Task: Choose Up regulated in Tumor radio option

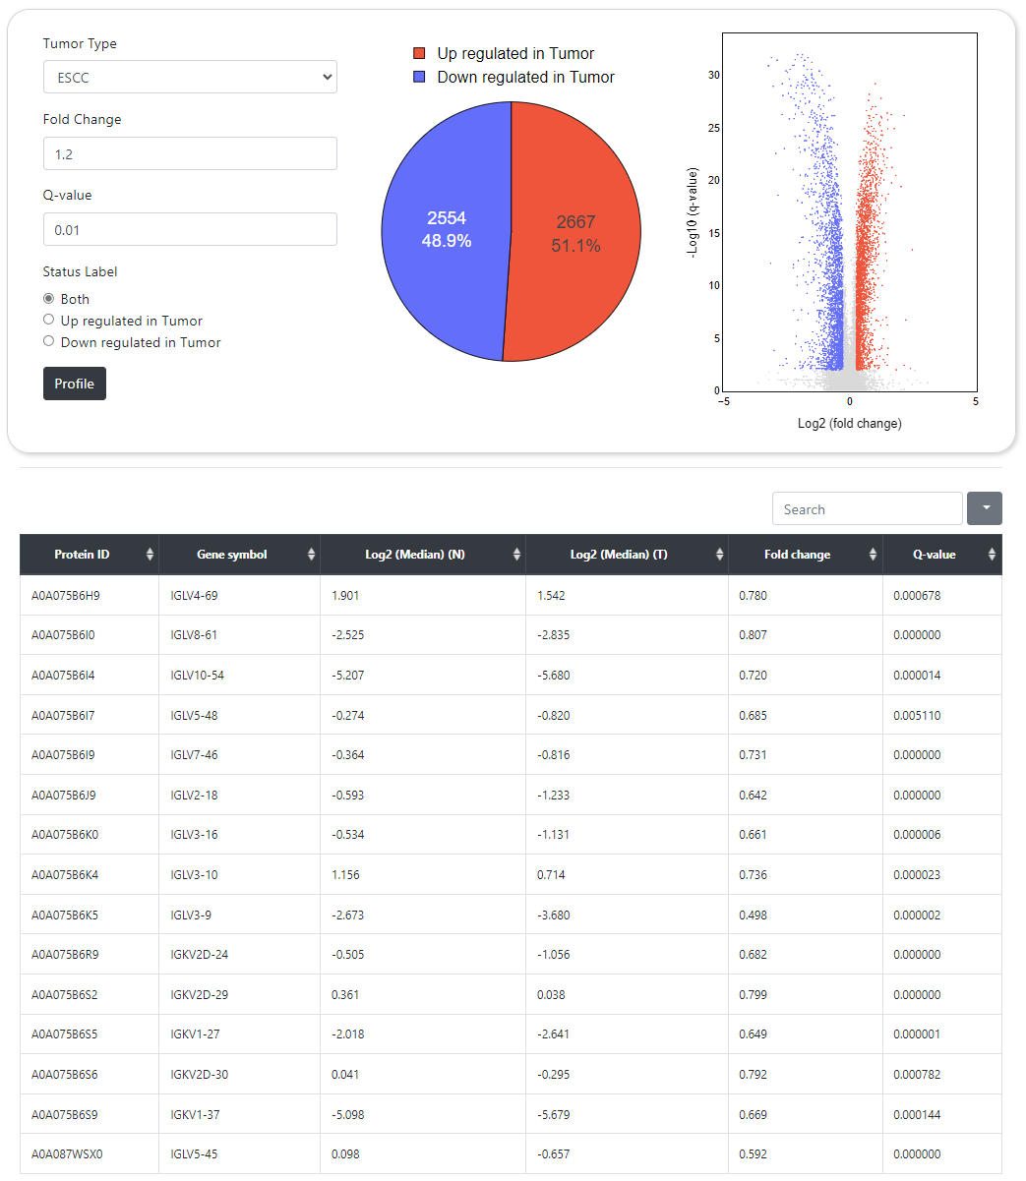Action: pos(49,321)
